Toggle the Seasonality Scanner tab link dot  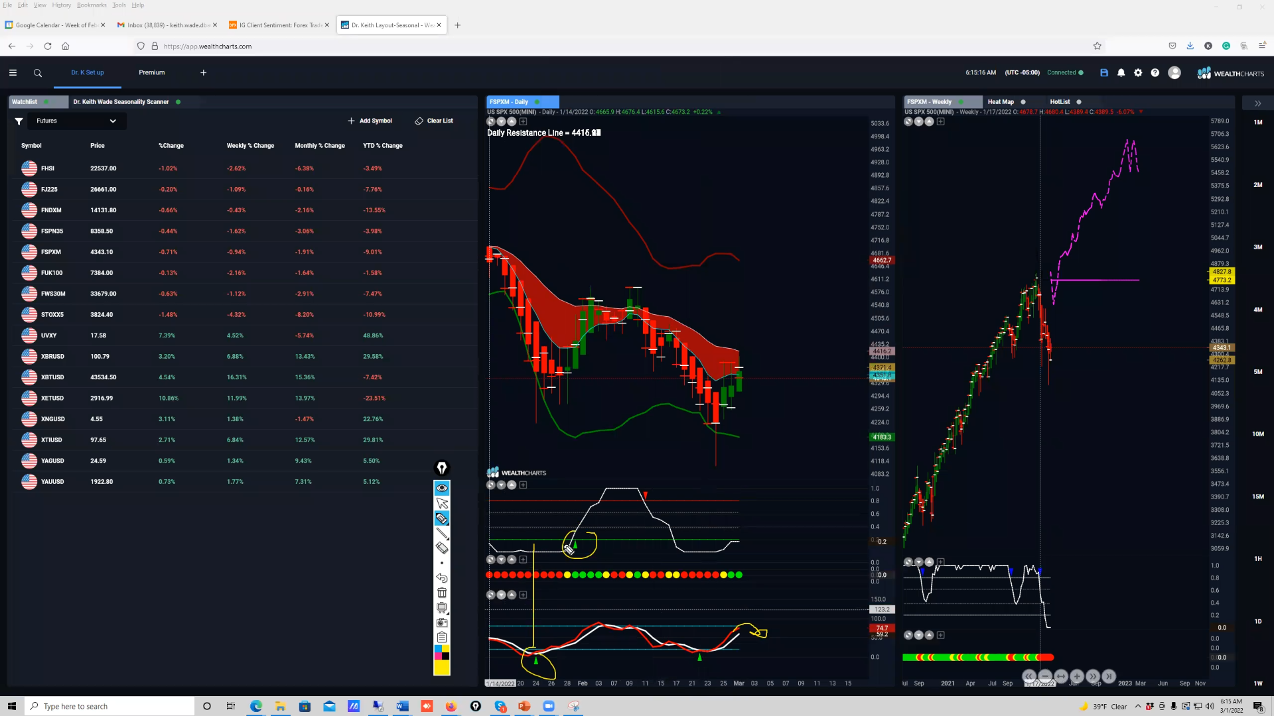click(178, 102)
